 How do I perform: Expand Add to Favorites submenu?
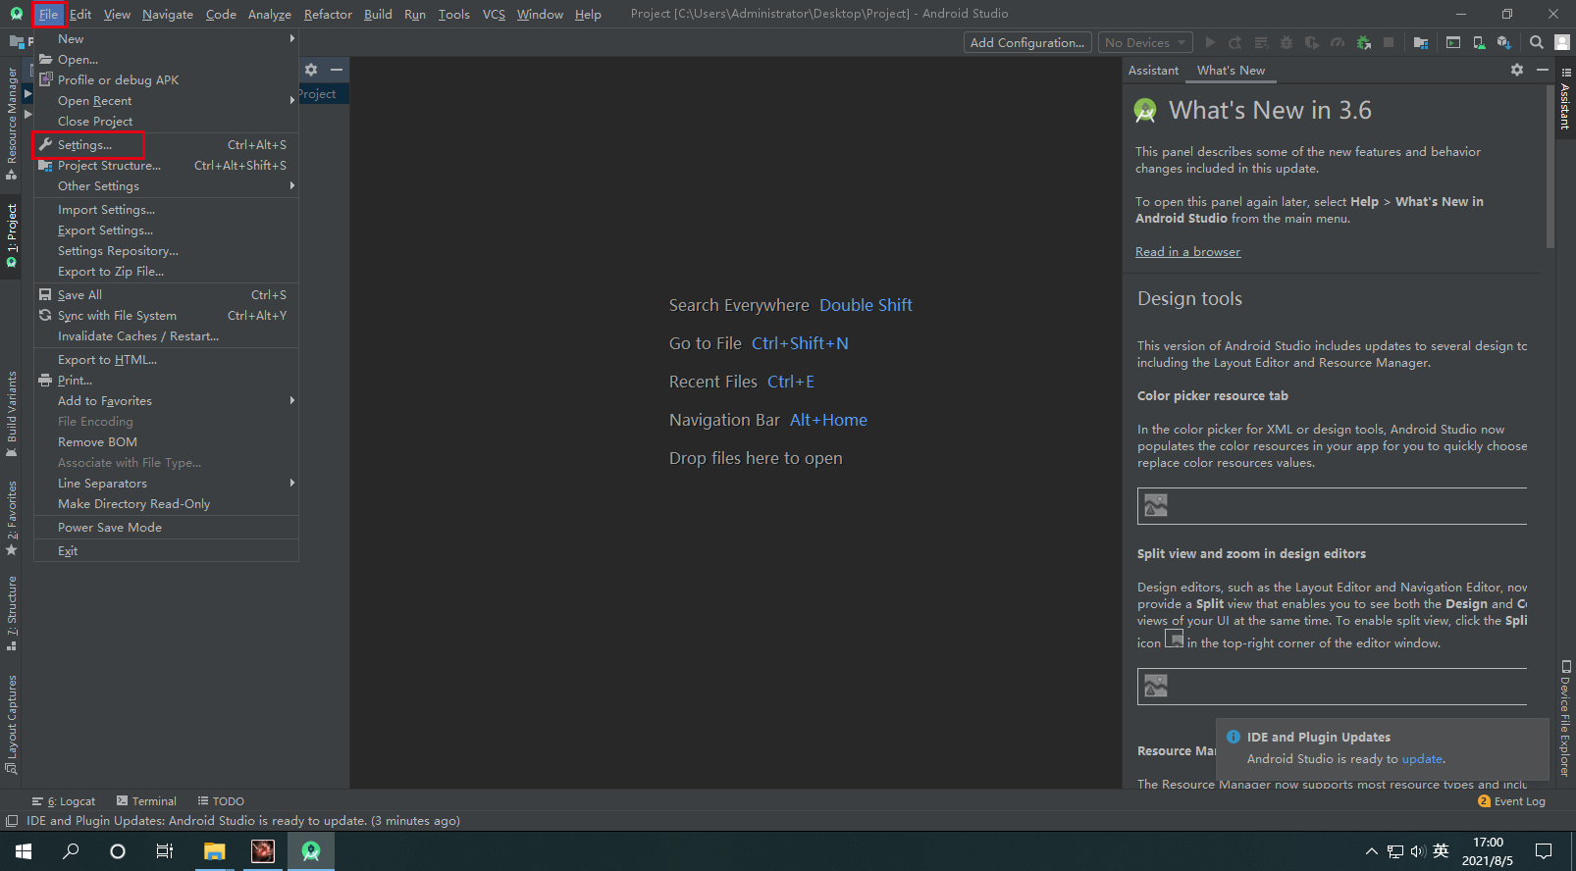click(x=166, y=400)
